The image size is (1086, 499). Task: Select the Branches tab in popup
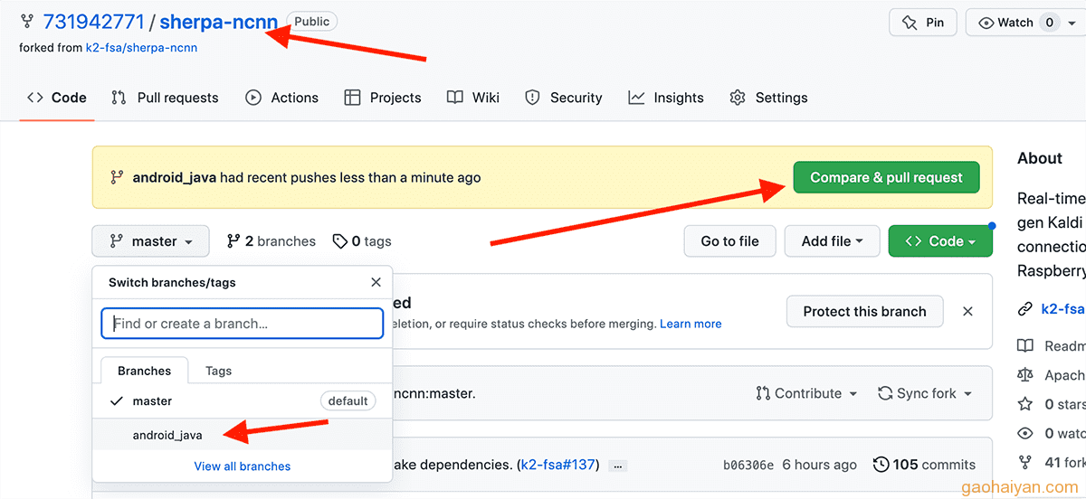(144, 371)
